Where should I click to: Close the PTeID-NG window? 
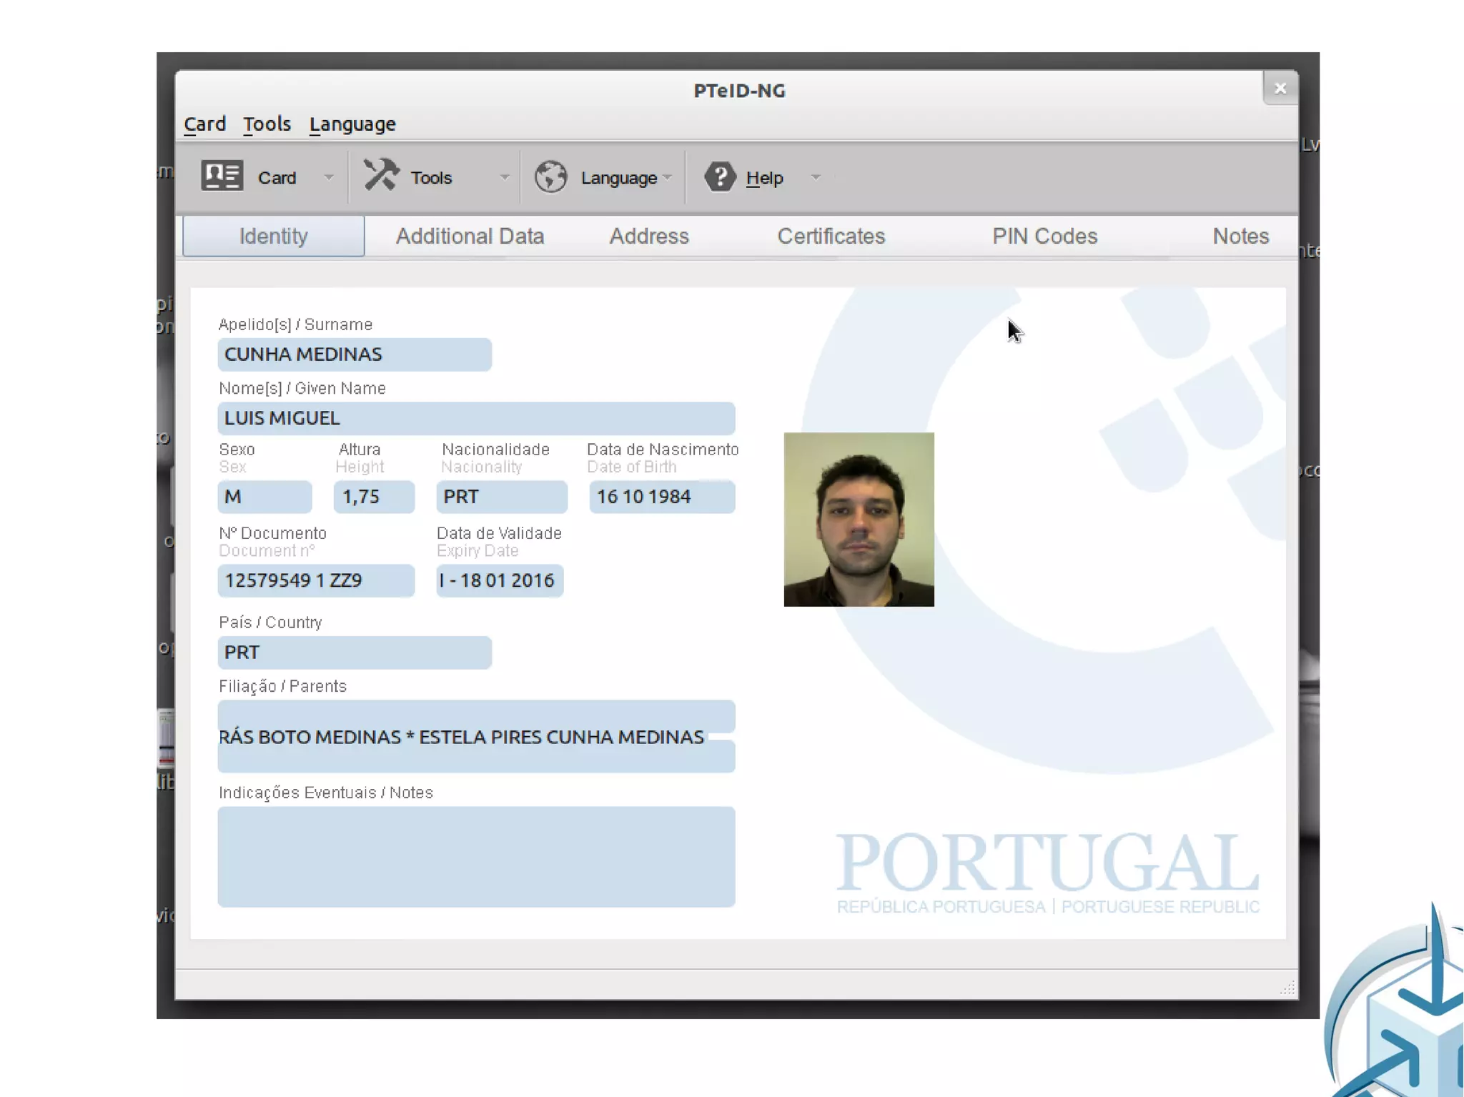click(x=1280, y=89)
